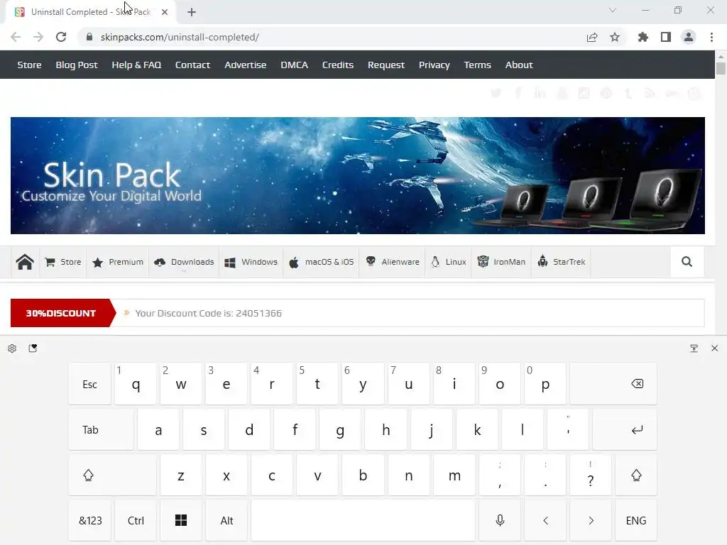Open a new browser tab
Viewport: 727px width, 545px height.
point(192,12)
